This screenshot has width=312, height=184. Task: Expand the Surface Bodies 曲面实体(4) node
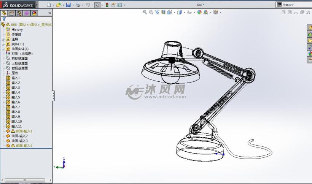[3, 49]
